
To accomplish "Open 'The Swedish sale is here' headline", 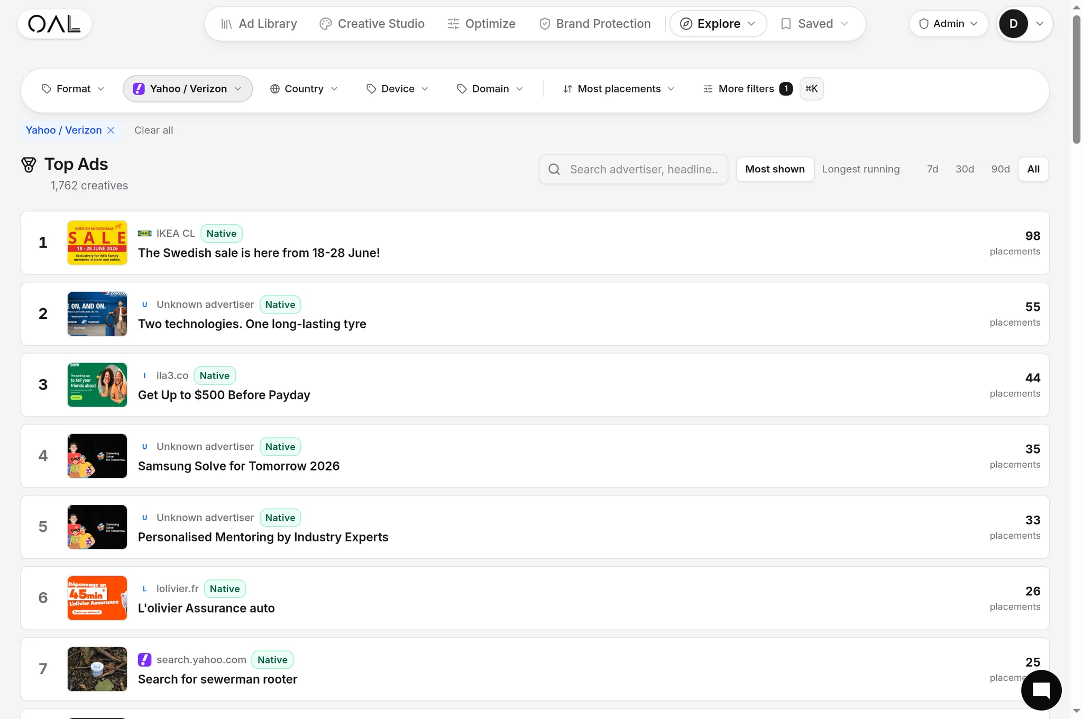I will (259, 253).
